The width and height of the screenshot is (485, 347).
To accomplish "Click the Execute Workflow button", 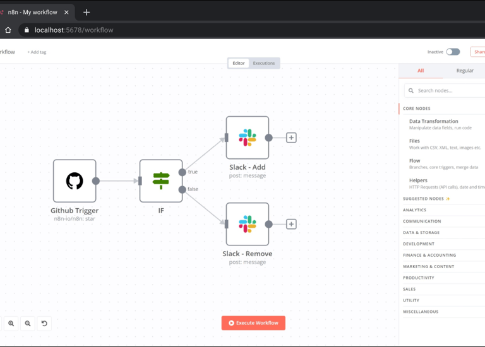I will point(253,323).
